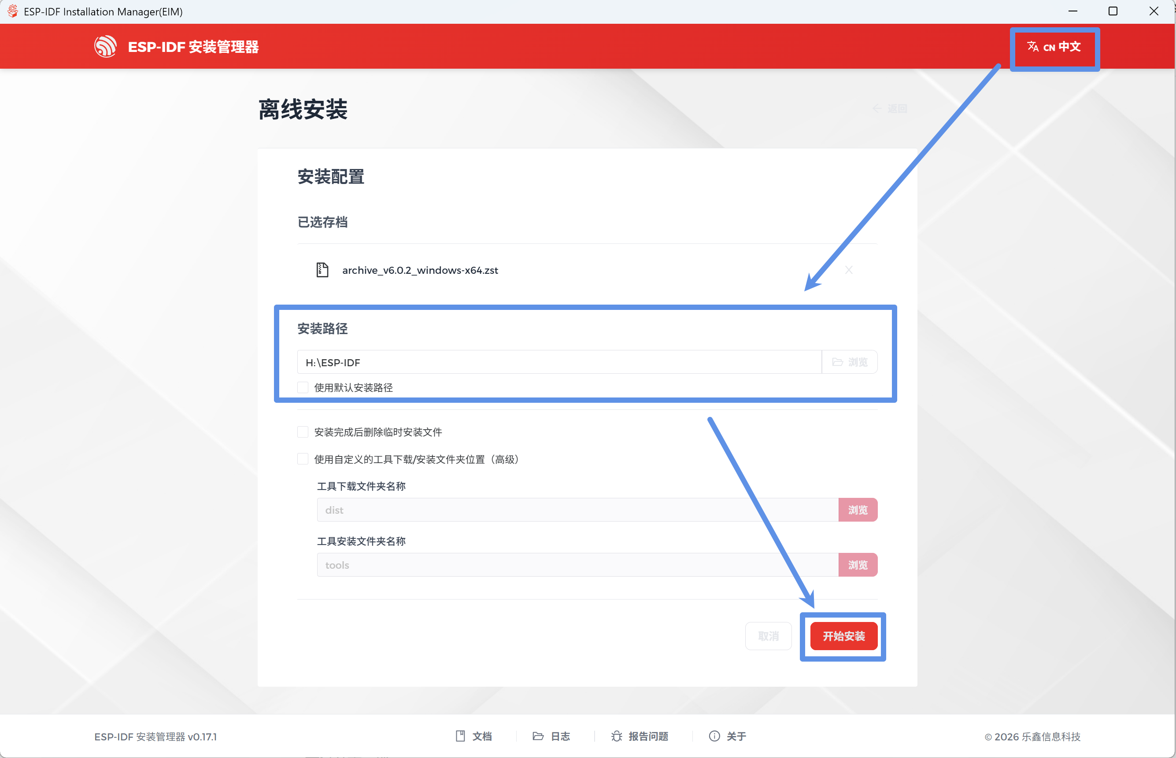Click the 工具安装文件夹名称 tools field
Screen dimensions: 1176x758
[578, 565]
